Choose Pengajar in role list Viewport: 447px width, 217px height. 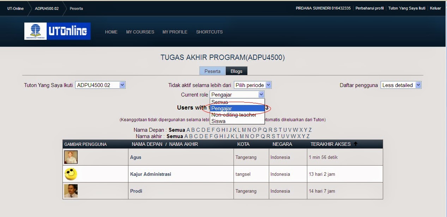(x=237, y=108)
